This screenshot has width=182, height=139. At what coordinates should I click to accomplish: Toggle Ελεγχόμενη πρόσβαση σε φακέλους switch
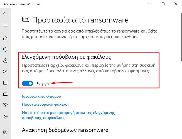click(x=28, y=83)
